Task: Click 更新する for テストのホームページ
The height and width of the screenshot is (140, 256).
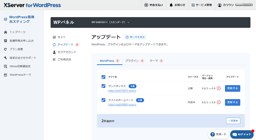Action: (233, 102)
